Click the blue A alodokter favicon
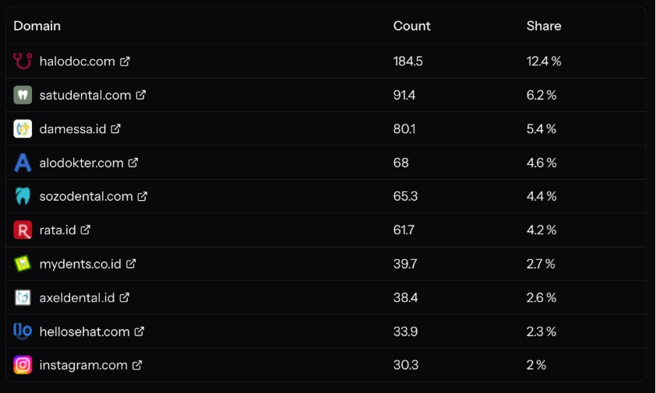The height and width of the screenshot is (393, 656). [x=23, y=163]
